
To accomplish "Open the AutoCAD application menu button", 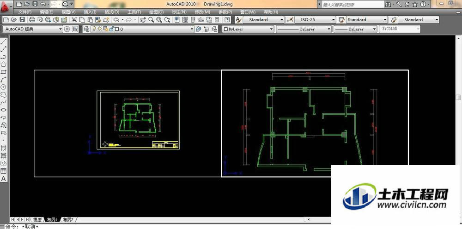I will click(6, 6).
